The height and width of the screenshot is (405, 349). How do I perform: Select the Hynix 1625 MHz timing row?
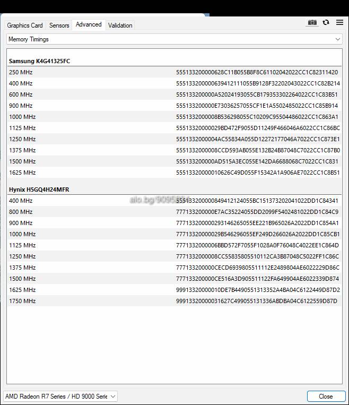[174, 290]
